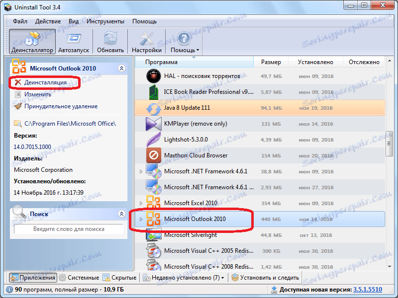Click the program list scrollbar thumb
398x298 pixels.
[389, 144]
